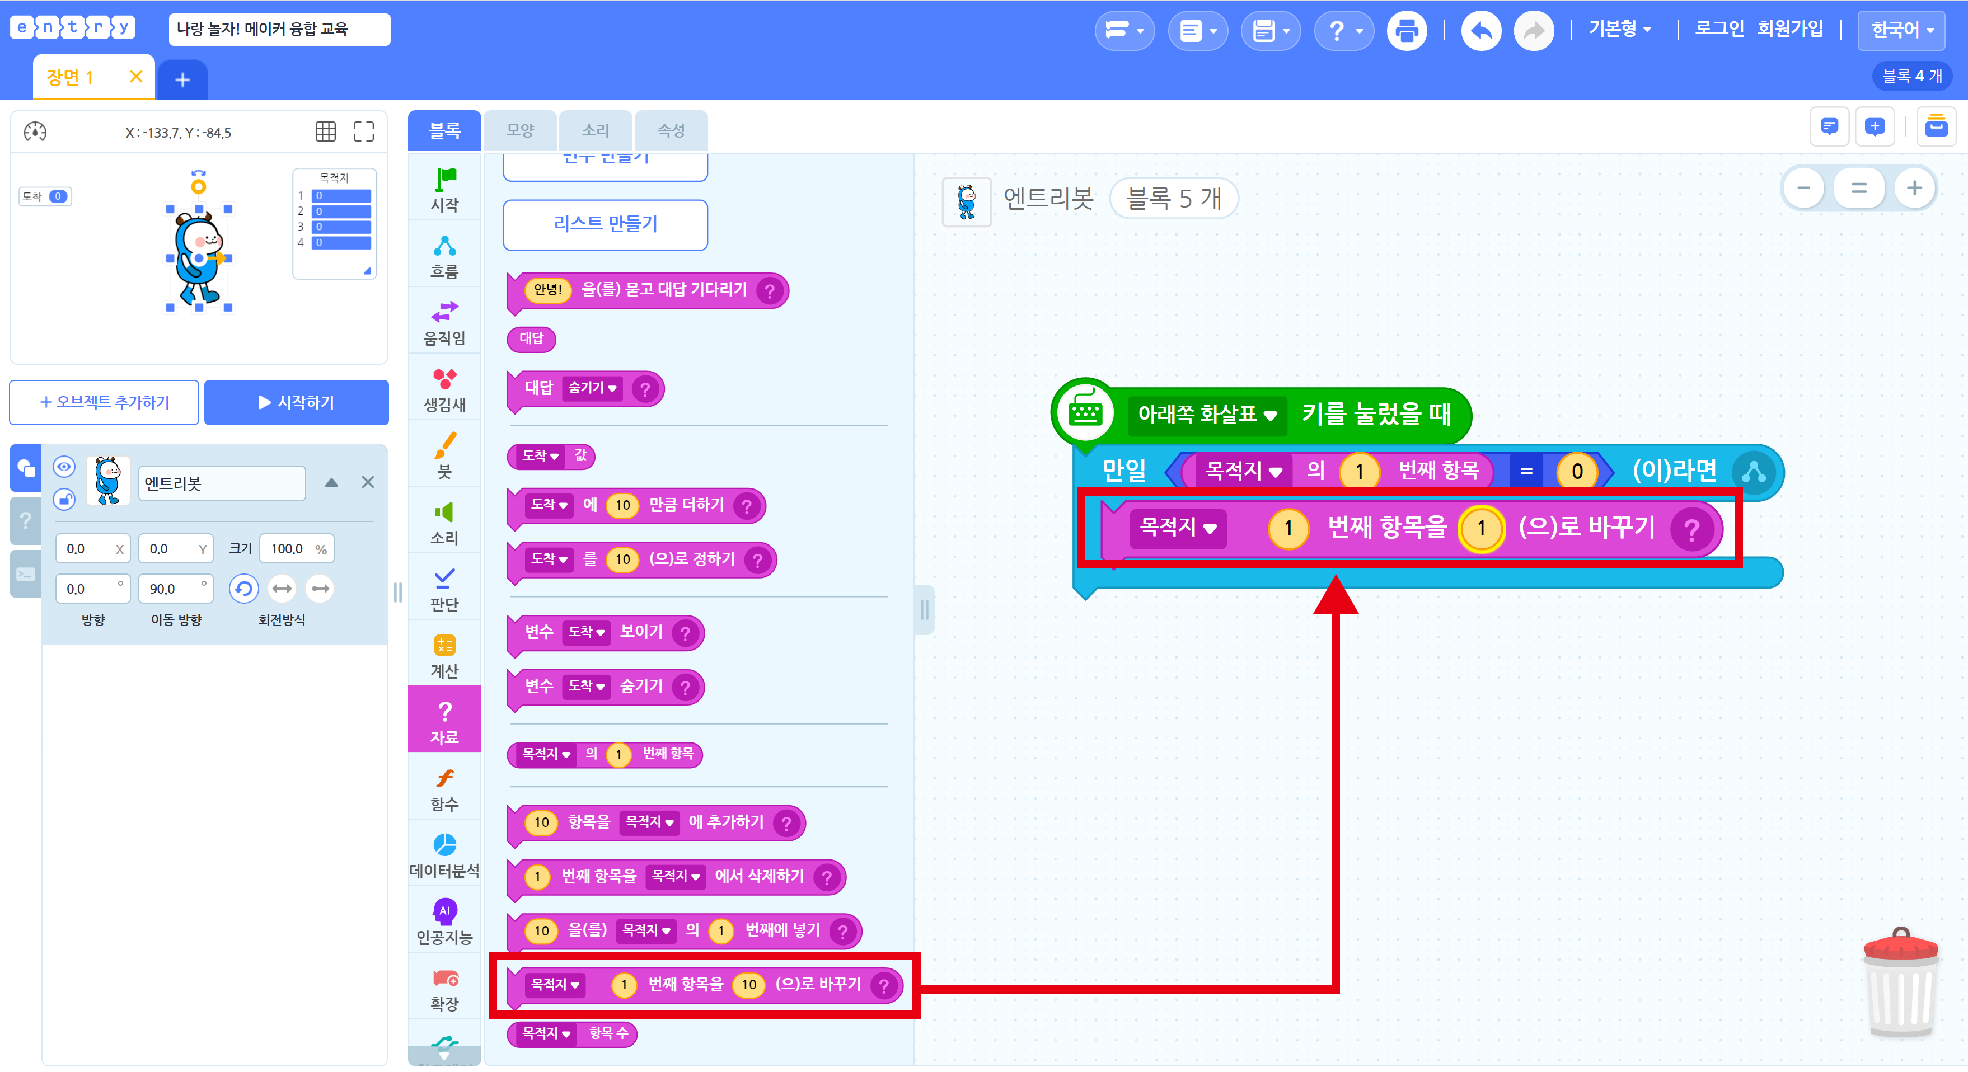Screen dimensions: 1968x1072
Task: Open the object tab in sidebar
Action: [x=26, y=467]
